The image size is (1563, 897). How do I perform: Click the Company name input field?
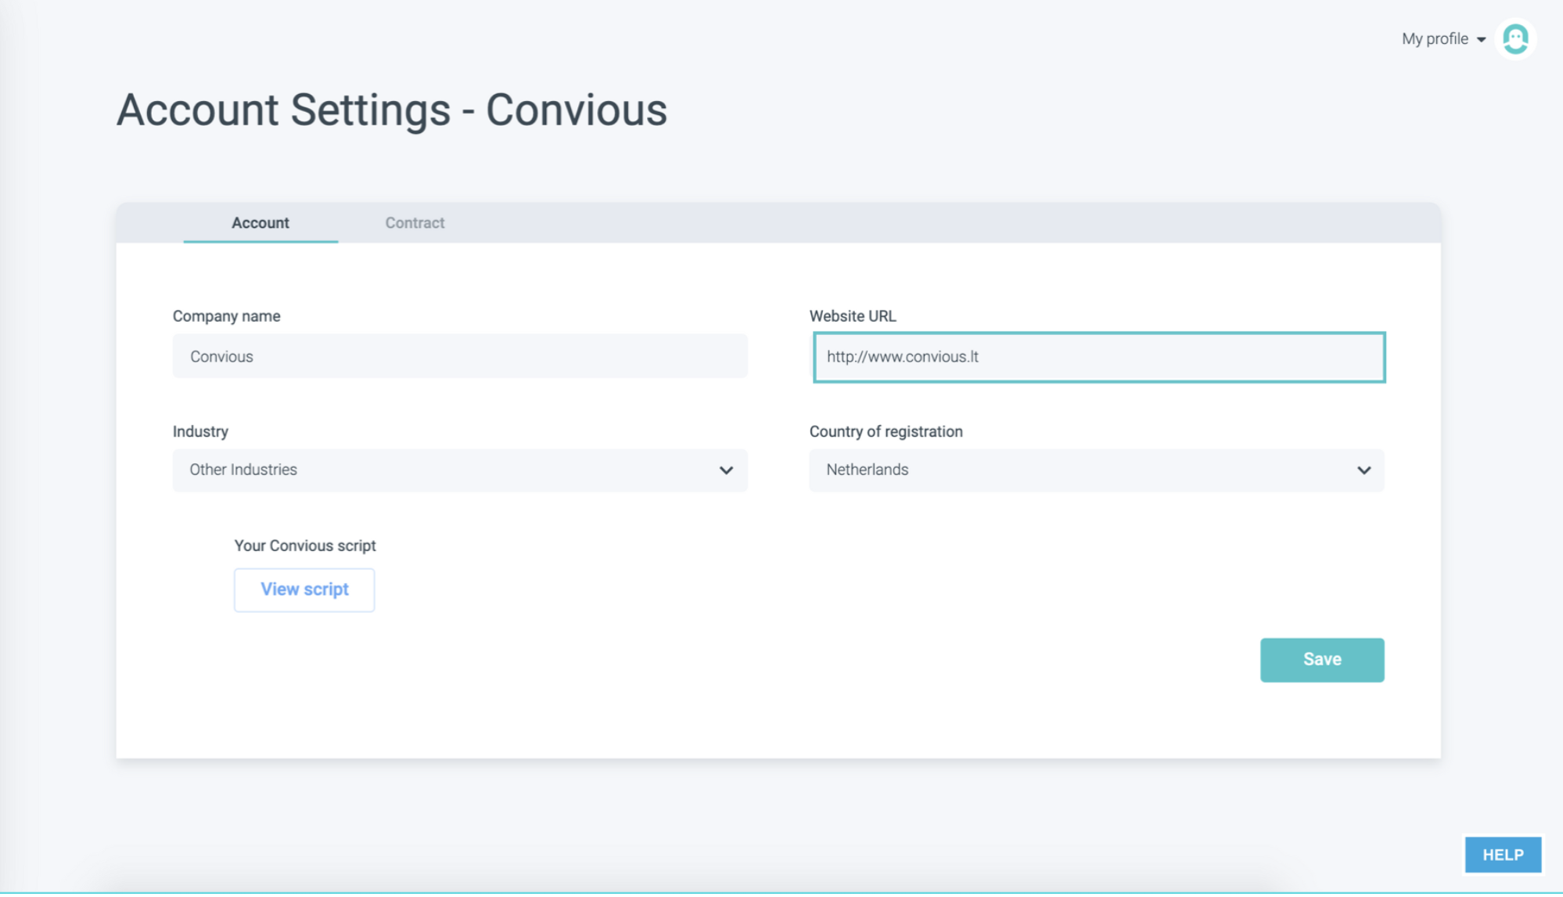[460, 357]
